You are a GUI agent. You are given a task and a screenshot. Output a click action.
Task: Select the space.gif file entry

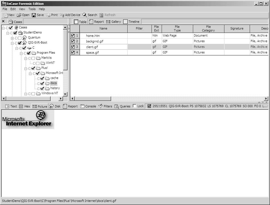coord(92,53)
